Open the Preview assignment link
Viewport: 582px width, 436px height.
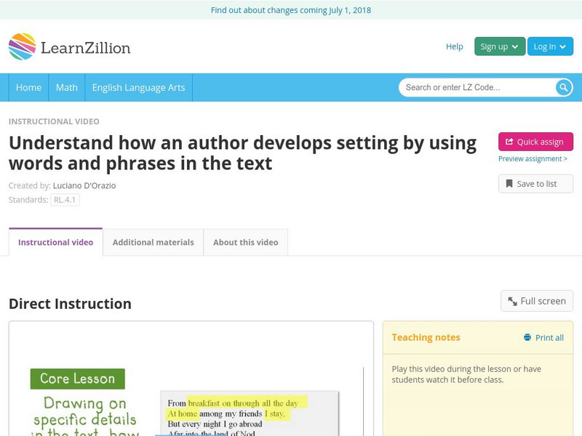[x=533, y=158]
